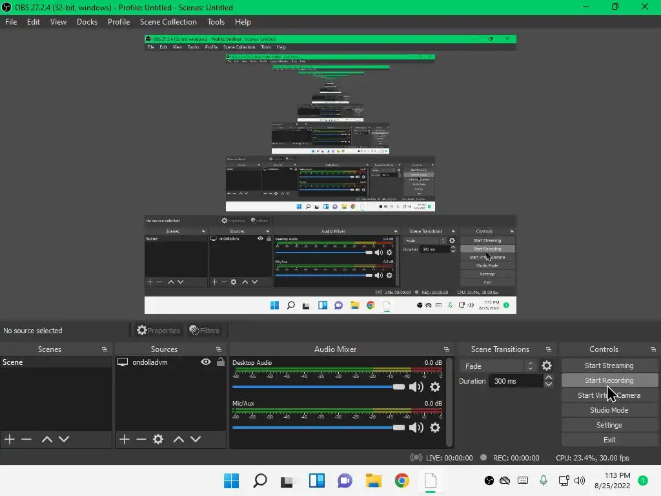661x496 pixels.
Task: Toggle visibility of ondolladvm source
Action: click(x=206, y=362)
